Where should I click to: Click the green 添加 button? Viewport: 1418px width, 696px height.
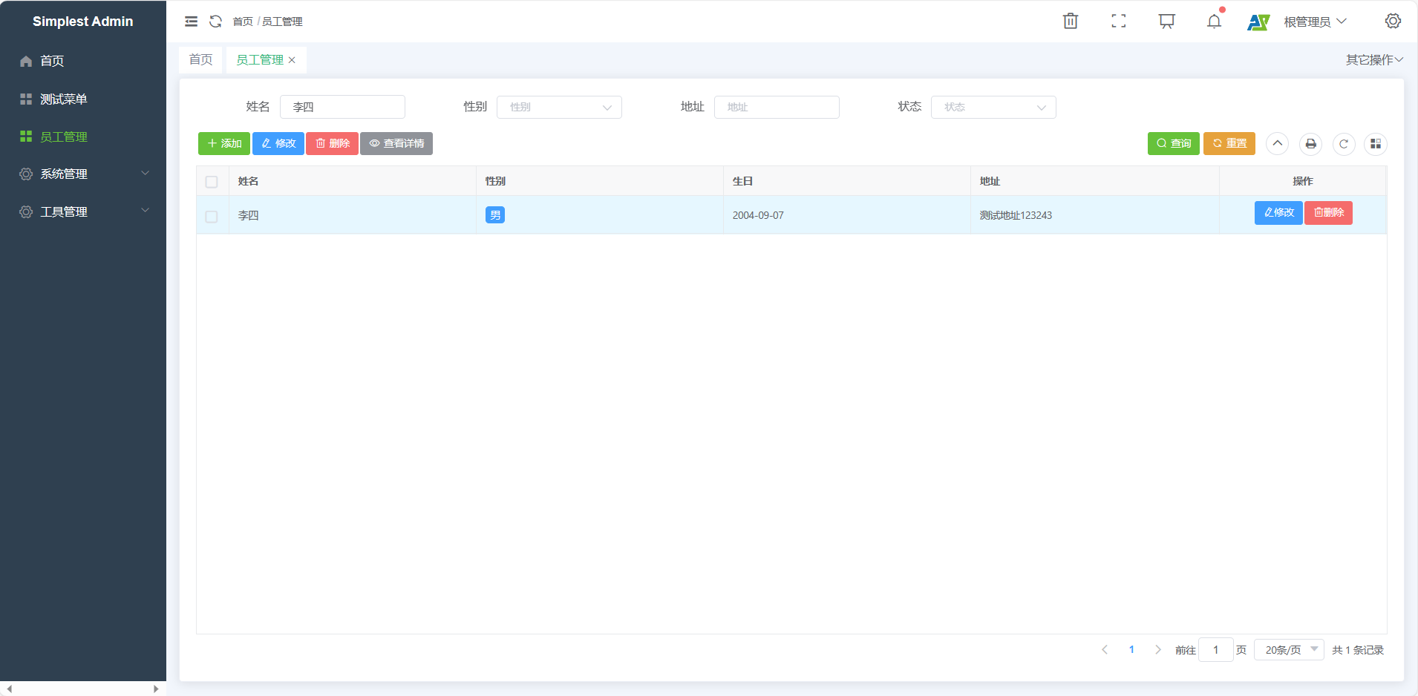pos(224,144)
